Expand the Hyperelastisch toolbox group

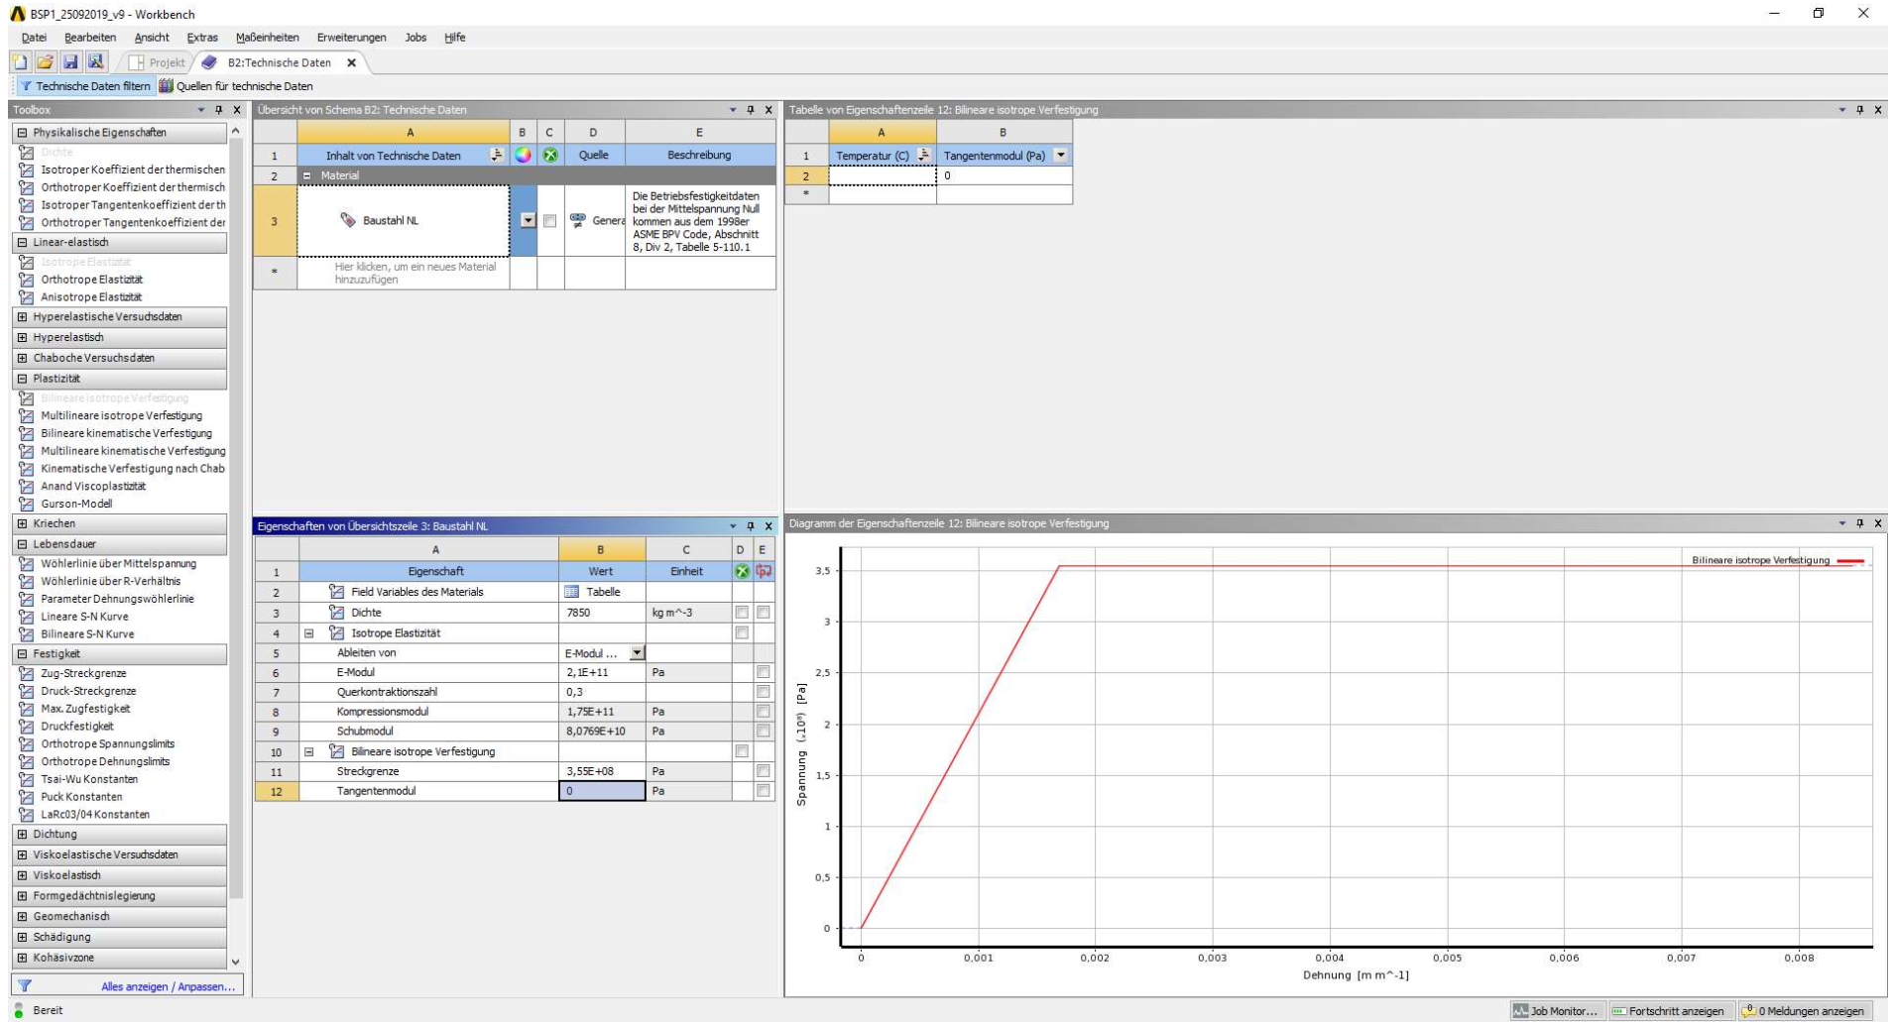tap(22, 338)
